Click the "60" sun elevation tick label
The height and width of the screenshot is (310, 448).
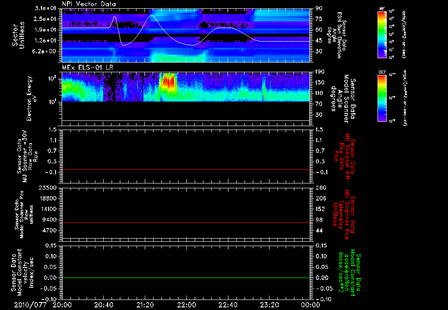point(319,30)
